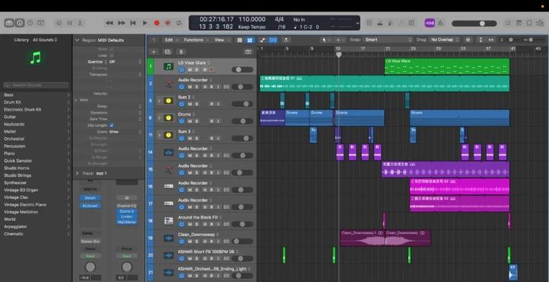Viewport: 549px width, 282px height.
Task: Open Snap Smart popup menu
Action: pyautogui.click(x=388, y=40)
